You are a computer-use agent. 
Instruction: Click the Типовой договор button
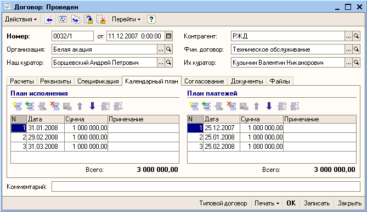pos(223,203)
